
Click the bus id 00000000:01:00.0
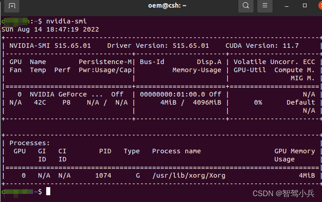click(x=173, y=94)
